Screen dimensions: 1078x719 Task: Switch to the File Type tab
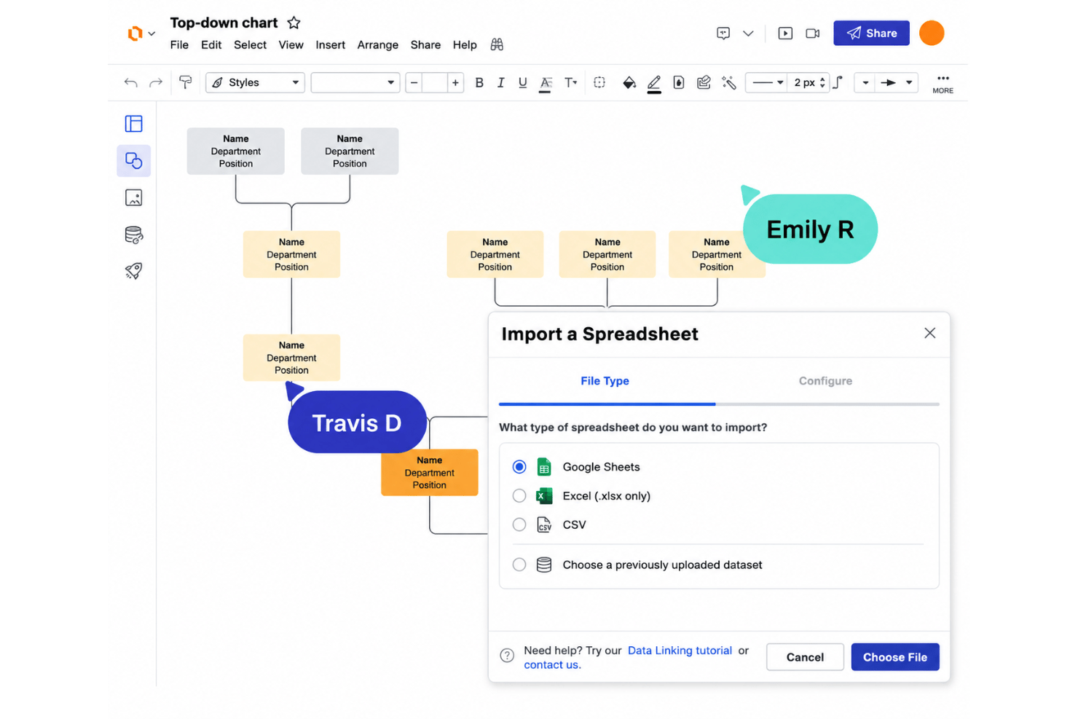(605, 381)
